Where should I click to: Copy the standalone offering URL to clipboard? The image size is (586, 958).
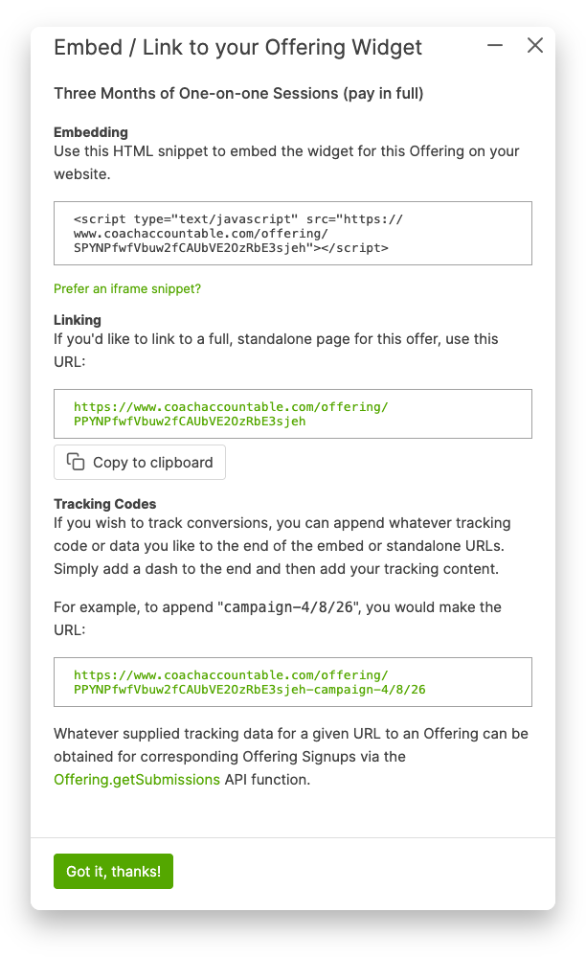[139, 462]
